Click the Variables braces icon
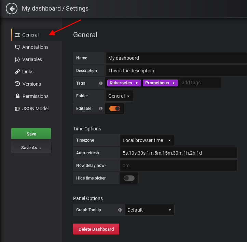Image resolution: width=247 pixels, height=242 pixels. [x=17, y=59]
